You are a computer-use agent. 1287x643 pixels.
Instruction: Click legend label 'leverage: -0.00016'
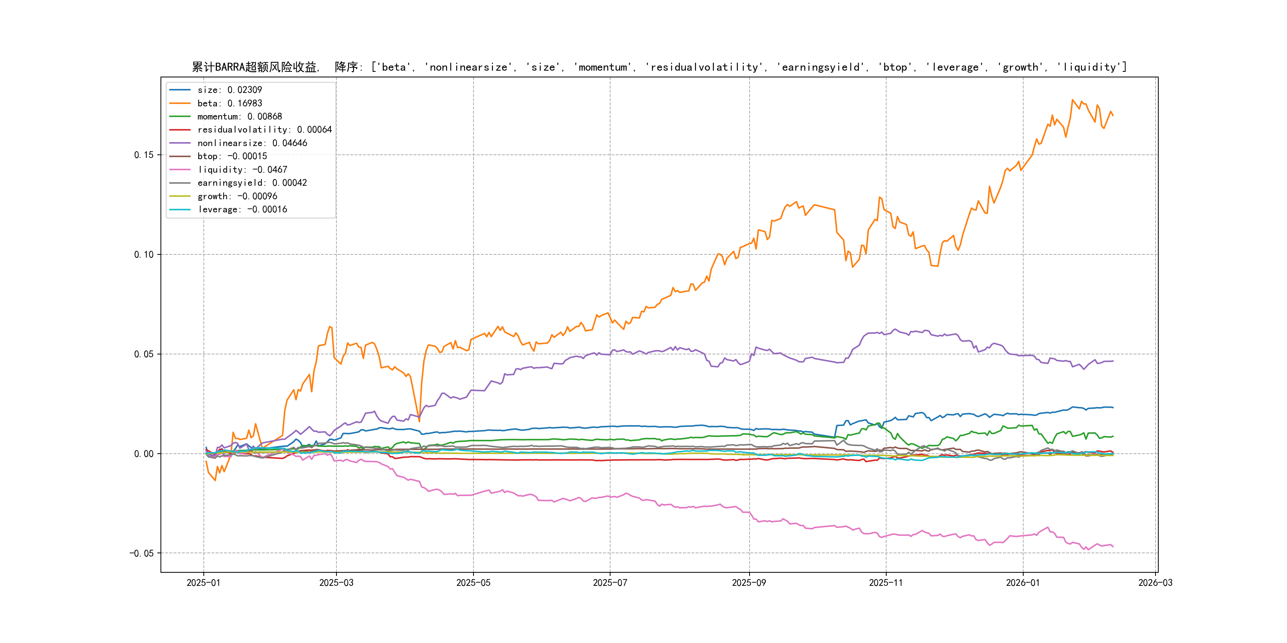[x=242, y=210]
